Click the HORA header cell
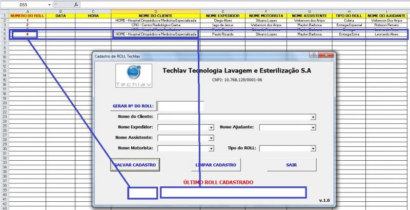Screen dimensions: 410x210 93,16
